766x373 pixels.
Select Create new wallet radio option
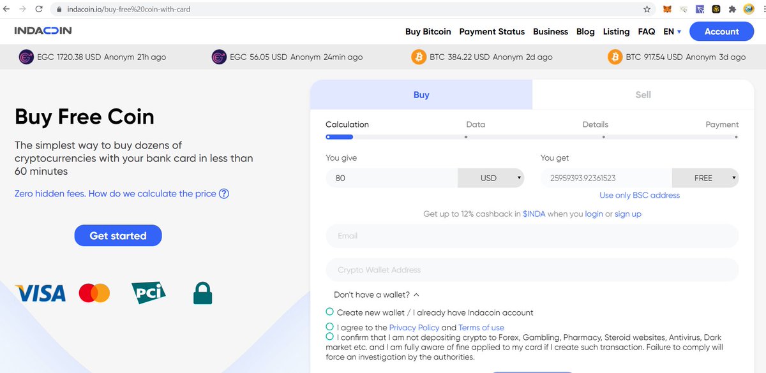click(329, 312)
